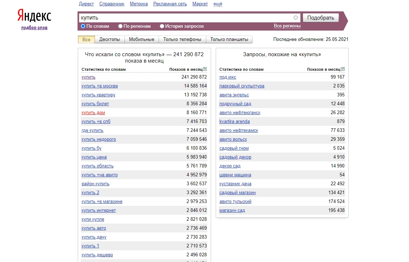Open the авита энгельс similar query link

tap(234, 95)
